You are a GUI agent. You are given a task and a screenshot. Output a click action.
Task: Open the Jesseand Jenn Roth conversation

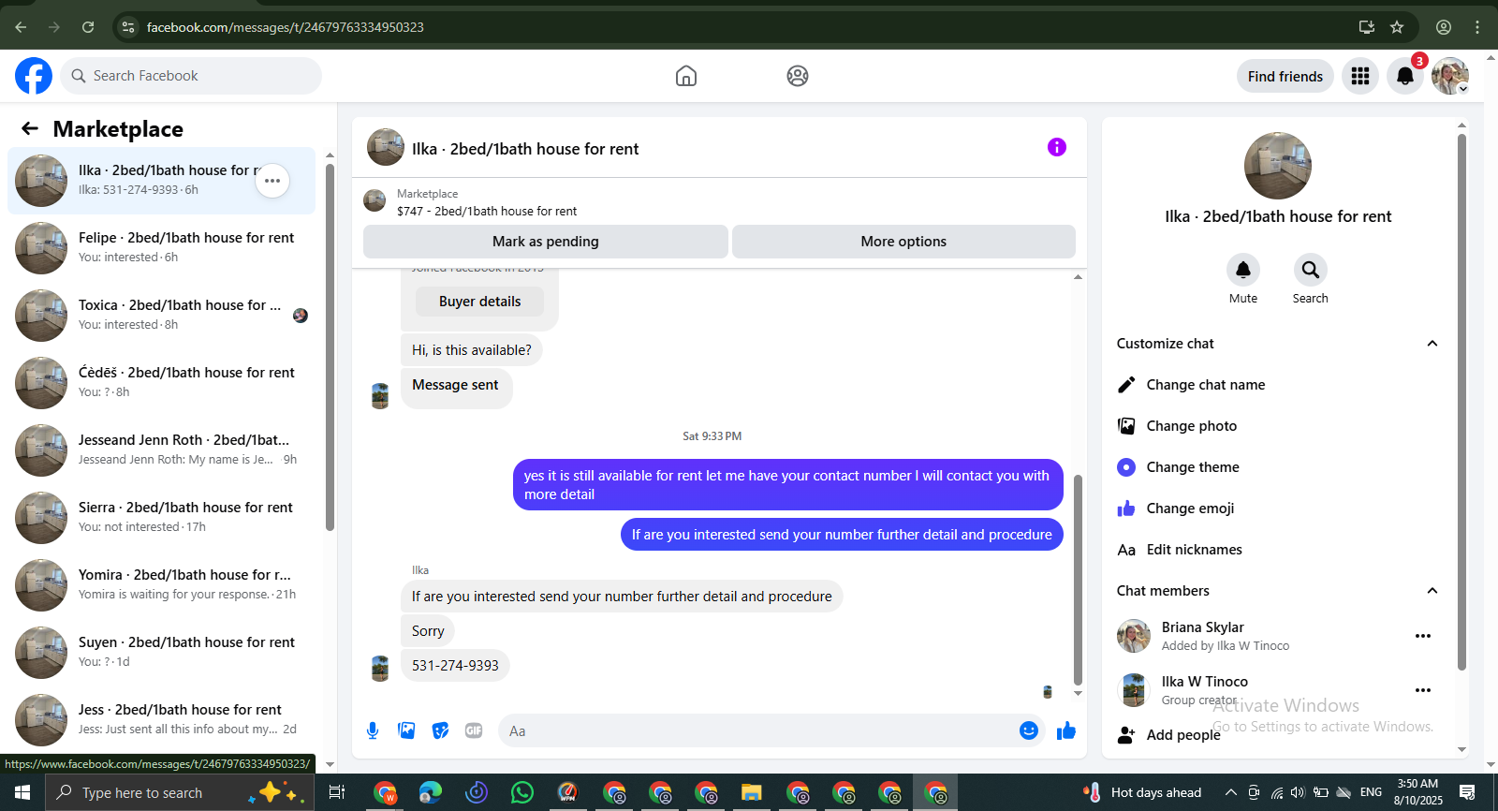click(161, 450)
